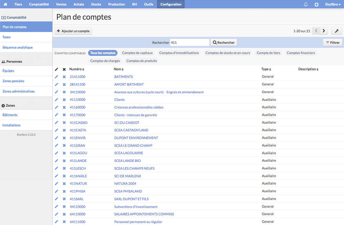Delete account 21411000 BATIMENTS

64,77
